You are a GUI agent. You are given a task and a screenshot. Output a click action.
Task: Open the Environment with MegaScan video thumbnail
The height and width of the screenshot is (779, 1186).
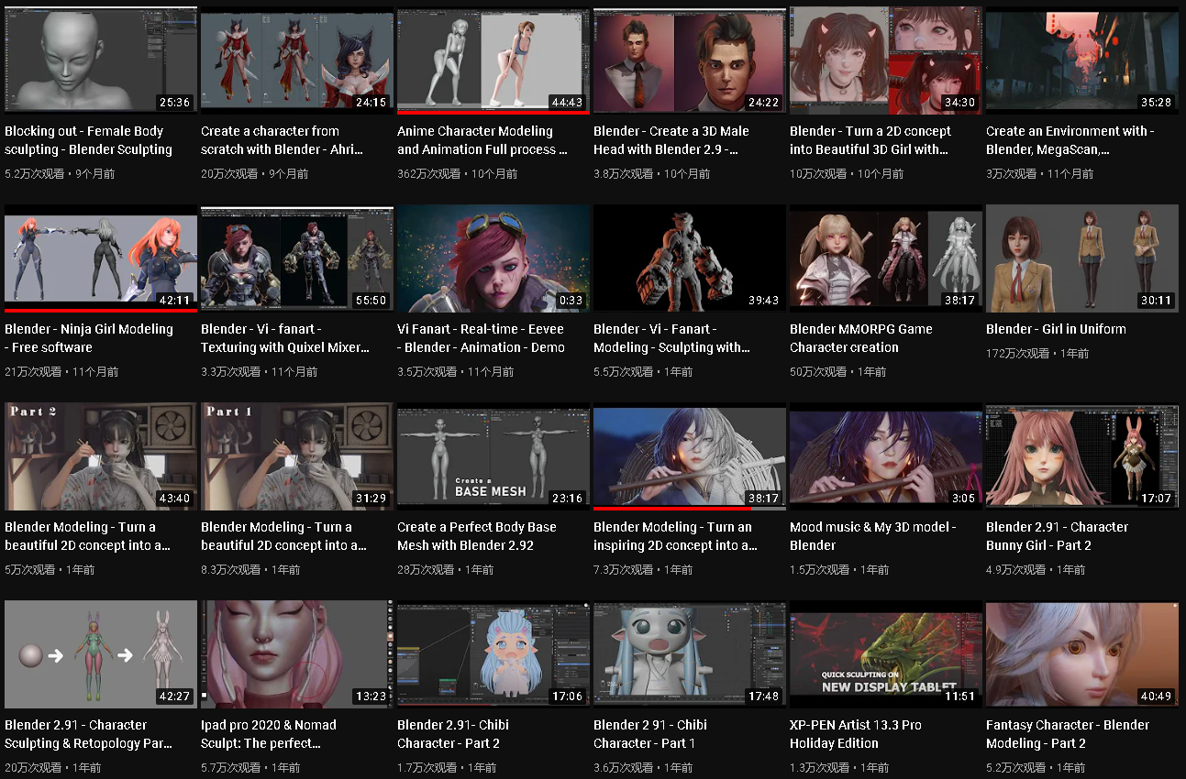pyautogui.click(x=1082, y=60)
